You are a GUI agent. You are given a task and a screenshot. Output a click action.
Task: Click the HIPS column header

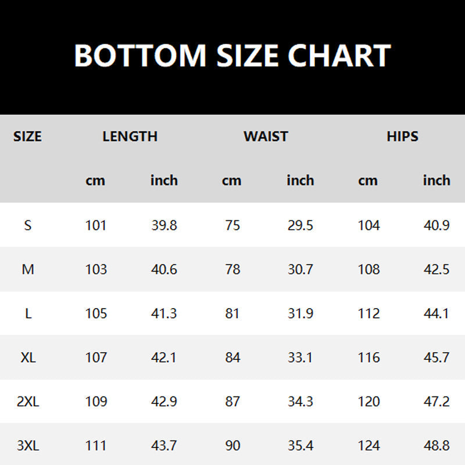[402, 137]
